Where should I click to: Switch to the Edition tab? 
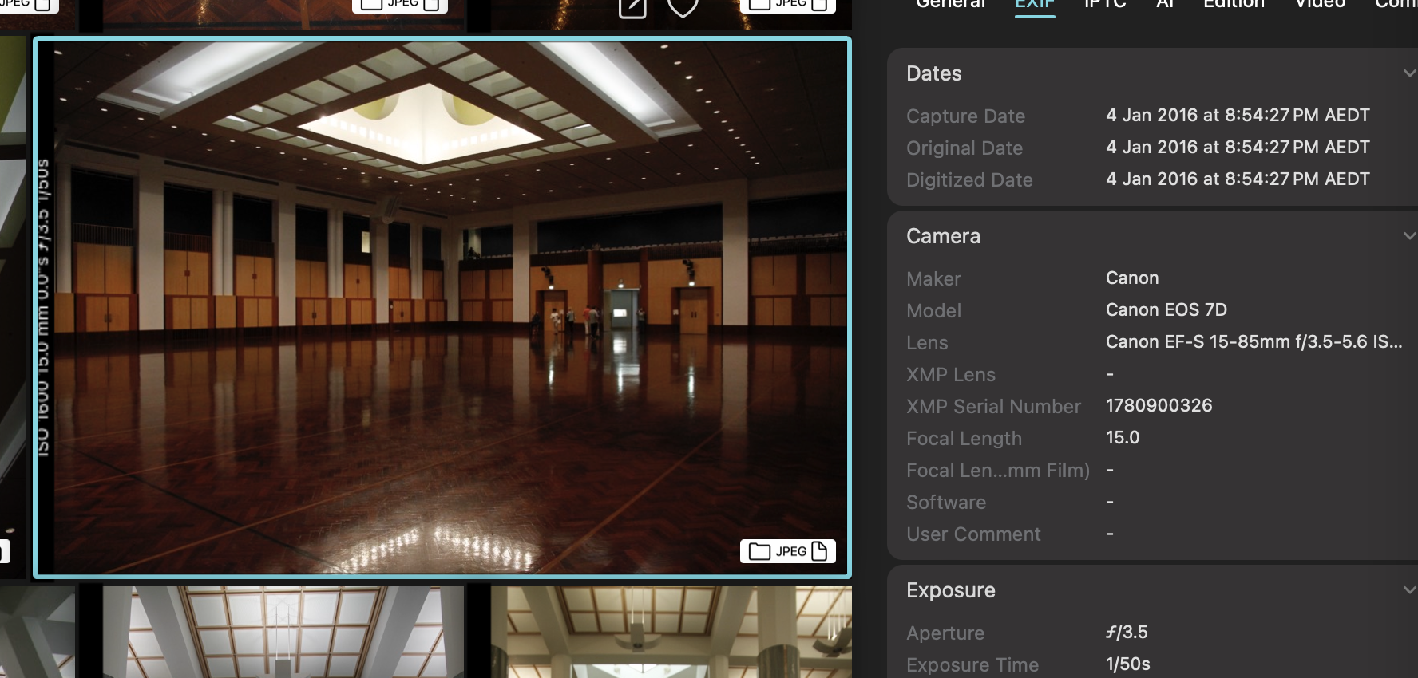point(1234,4)
